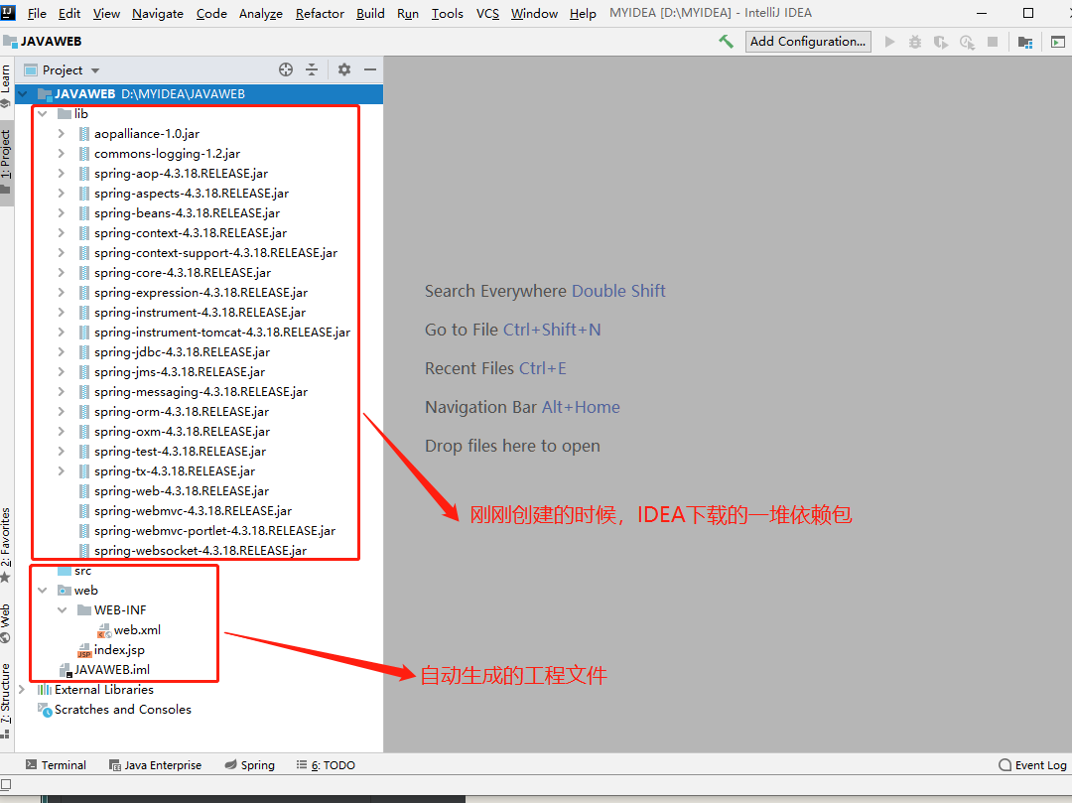The height and width of the screenshot is (803, 1072).
Task: Open Project panel settings gear
Action: (343, 69)
